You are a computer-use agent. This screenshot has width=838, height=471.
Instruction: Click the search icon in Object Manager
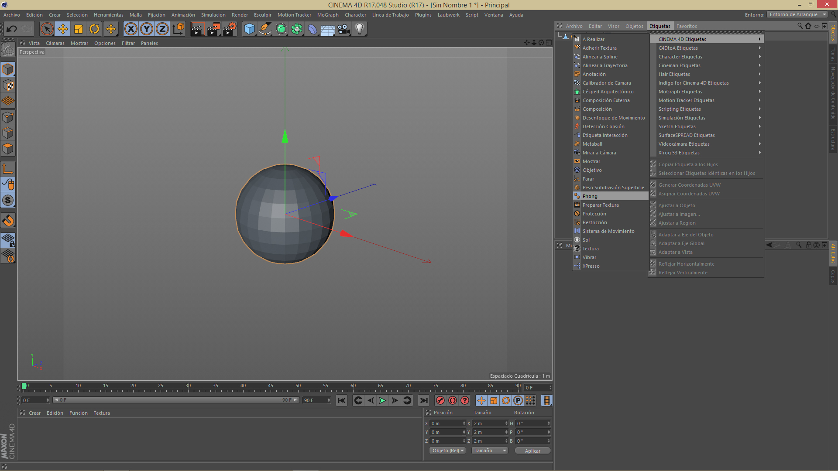800,26
